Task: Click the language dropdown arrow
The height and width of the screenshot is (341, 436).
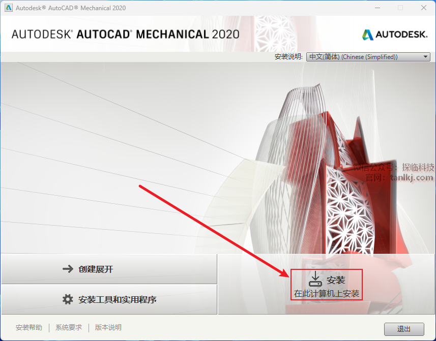Action: 425,56
